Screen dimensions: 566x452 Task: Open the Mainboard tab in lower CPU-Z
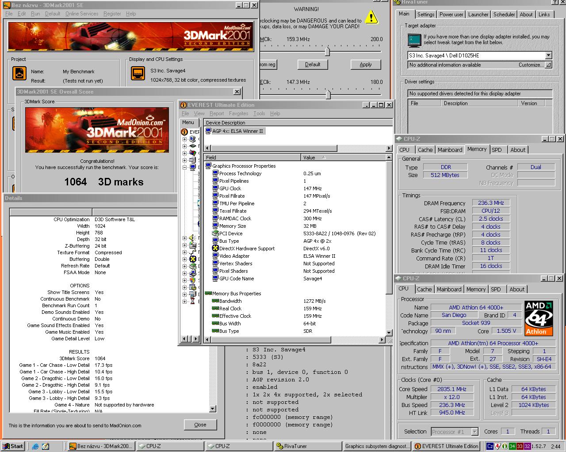(x=449, y=290)
